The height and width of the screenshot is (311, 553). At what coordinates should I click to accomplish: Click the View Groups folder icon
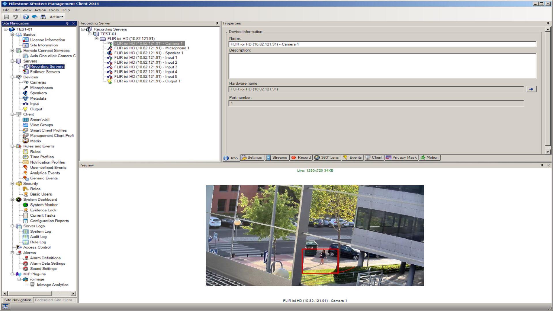click(26, 125)
